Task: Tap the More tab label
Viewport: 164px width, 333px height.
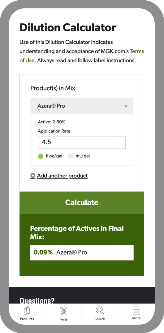Action: click(x=136, y=318)
